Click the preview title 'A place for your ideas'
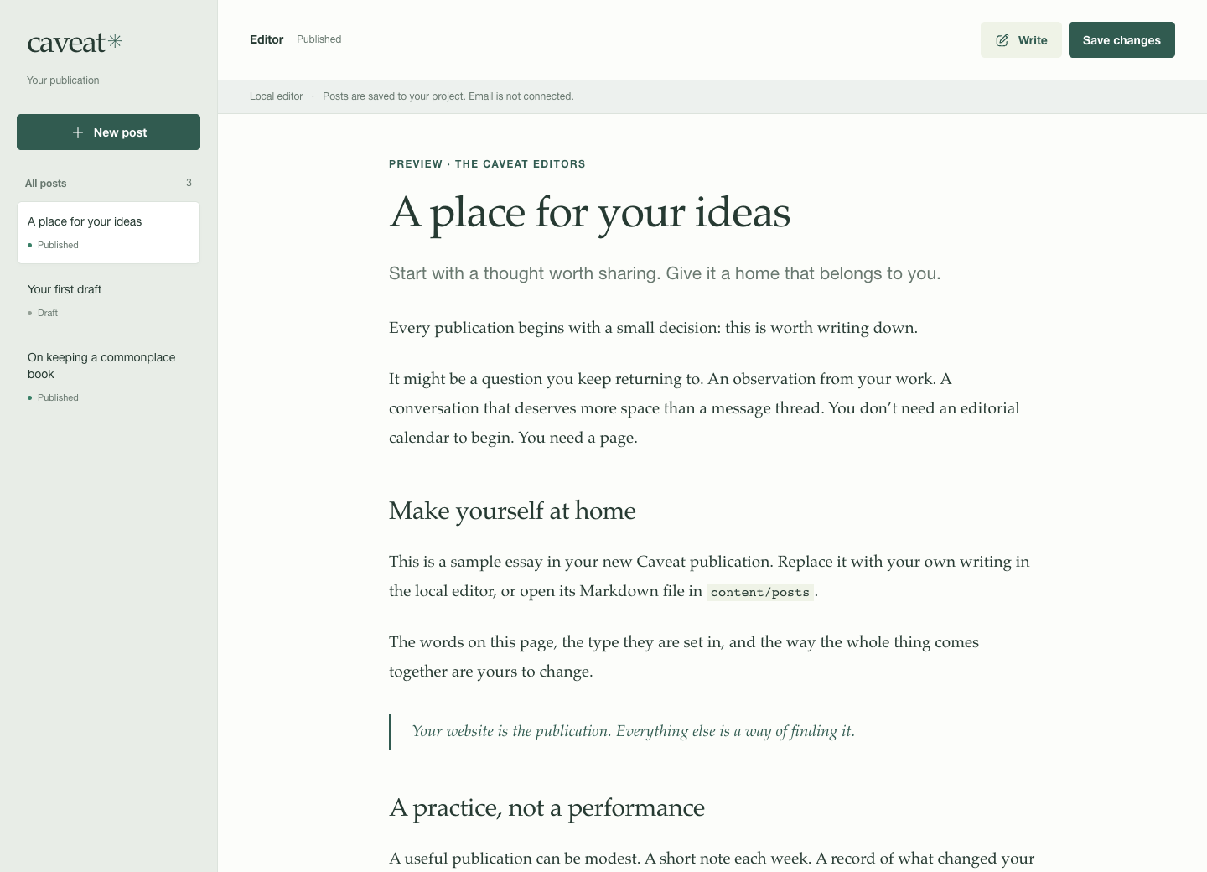 [x=589, y=212]
